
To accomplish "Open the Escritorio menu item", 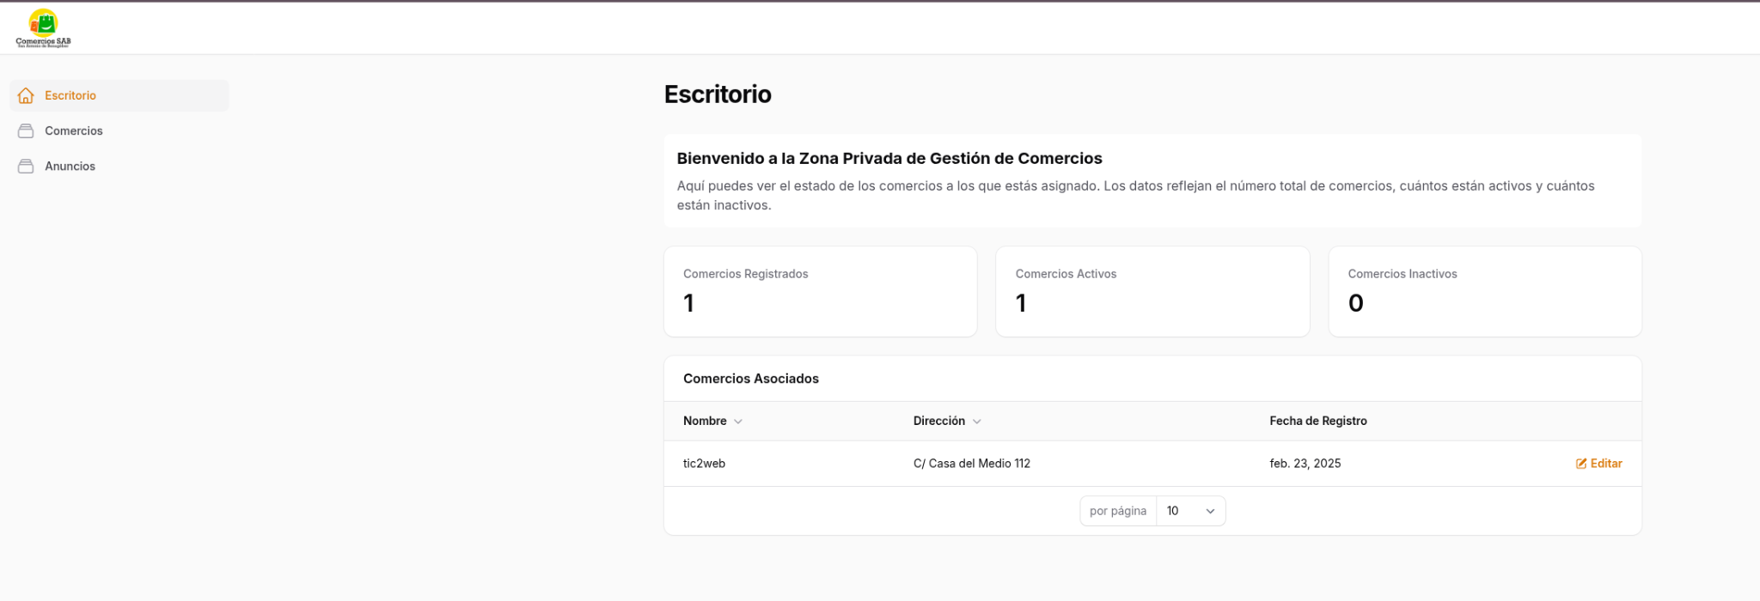I will (x=70, y=95).
